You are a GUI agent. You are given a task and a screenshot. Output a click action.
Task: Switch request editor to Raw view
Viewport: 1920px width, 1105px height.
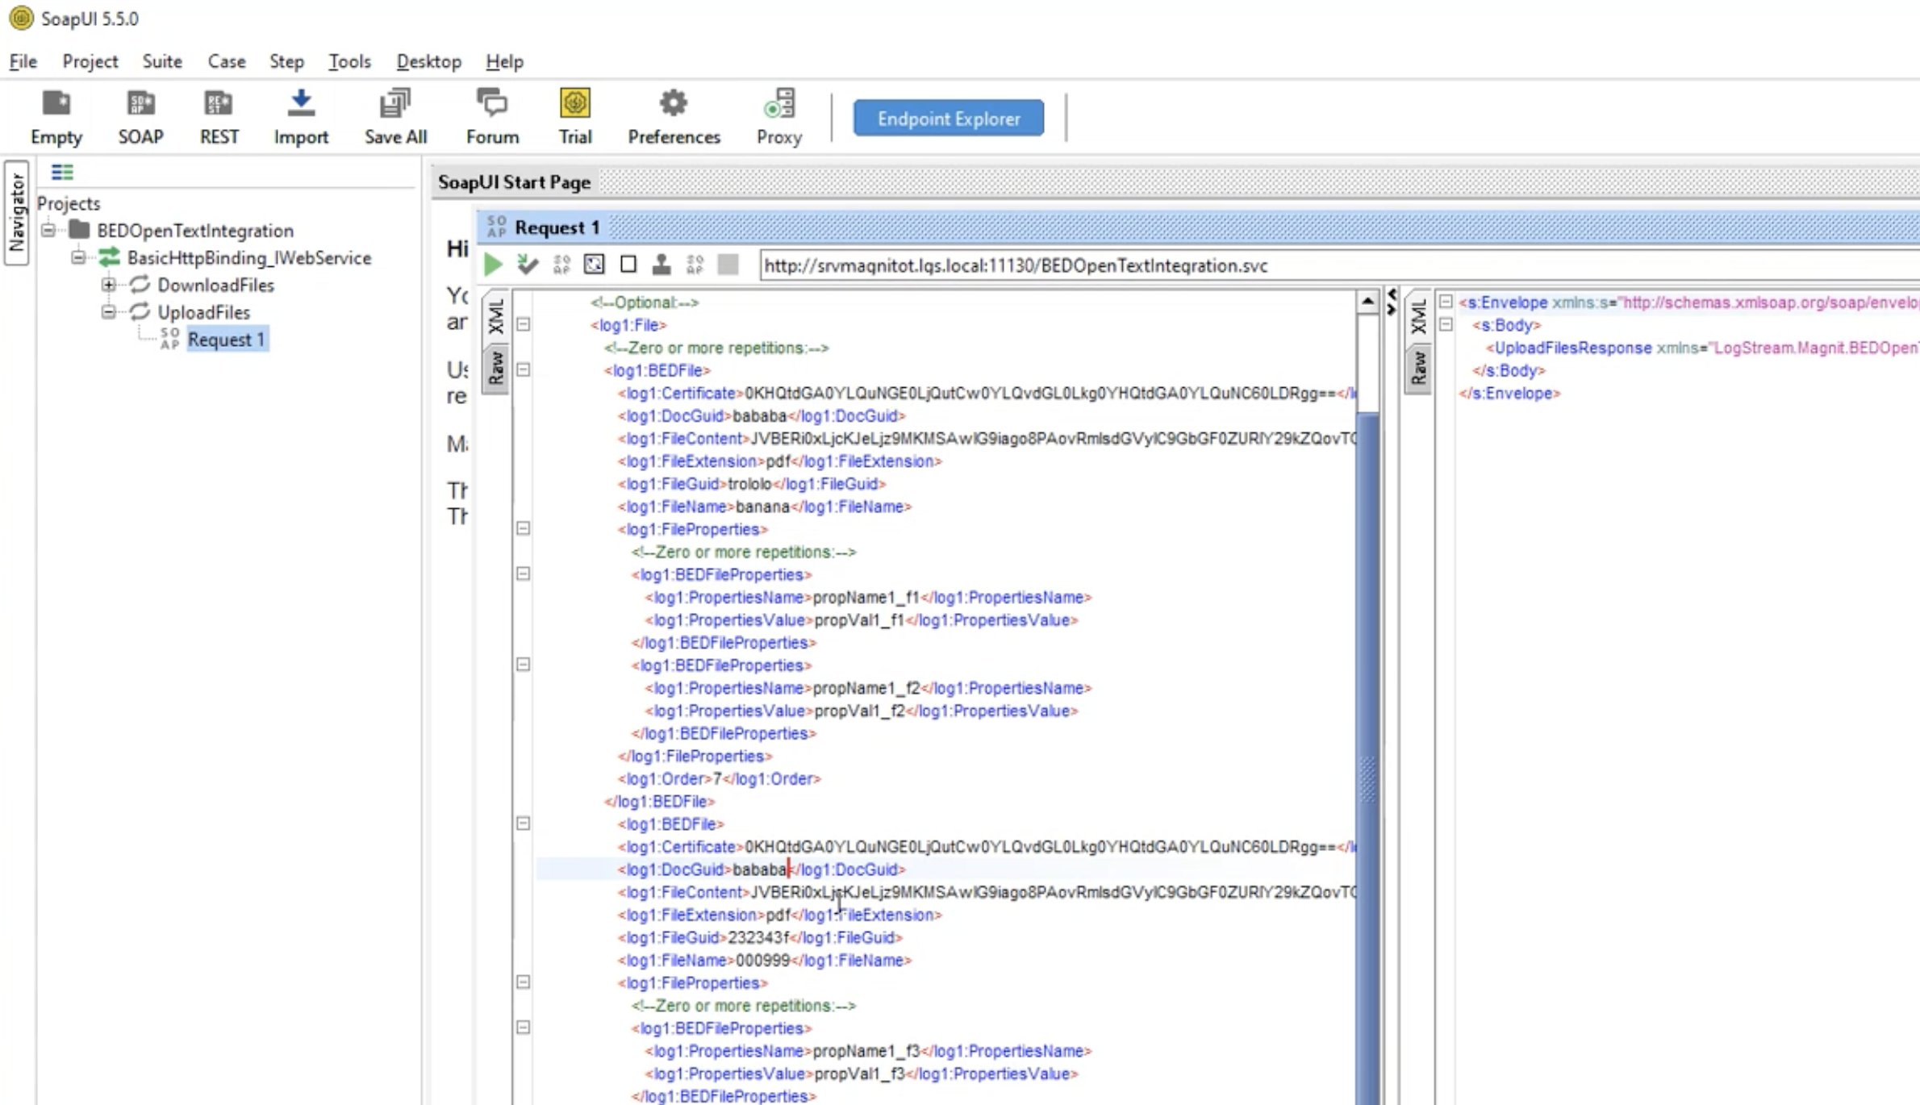click(495, 369)
